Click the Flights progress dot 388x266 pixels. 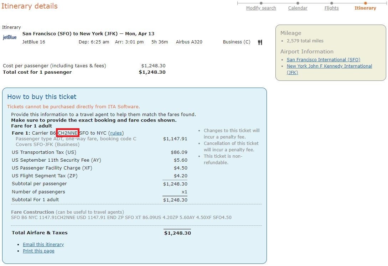pos(332,3)
